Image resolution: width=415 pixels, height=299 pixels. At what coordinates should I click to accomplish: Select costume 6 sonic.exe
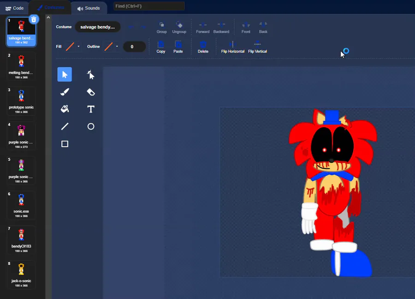click(x=21, y=205)
